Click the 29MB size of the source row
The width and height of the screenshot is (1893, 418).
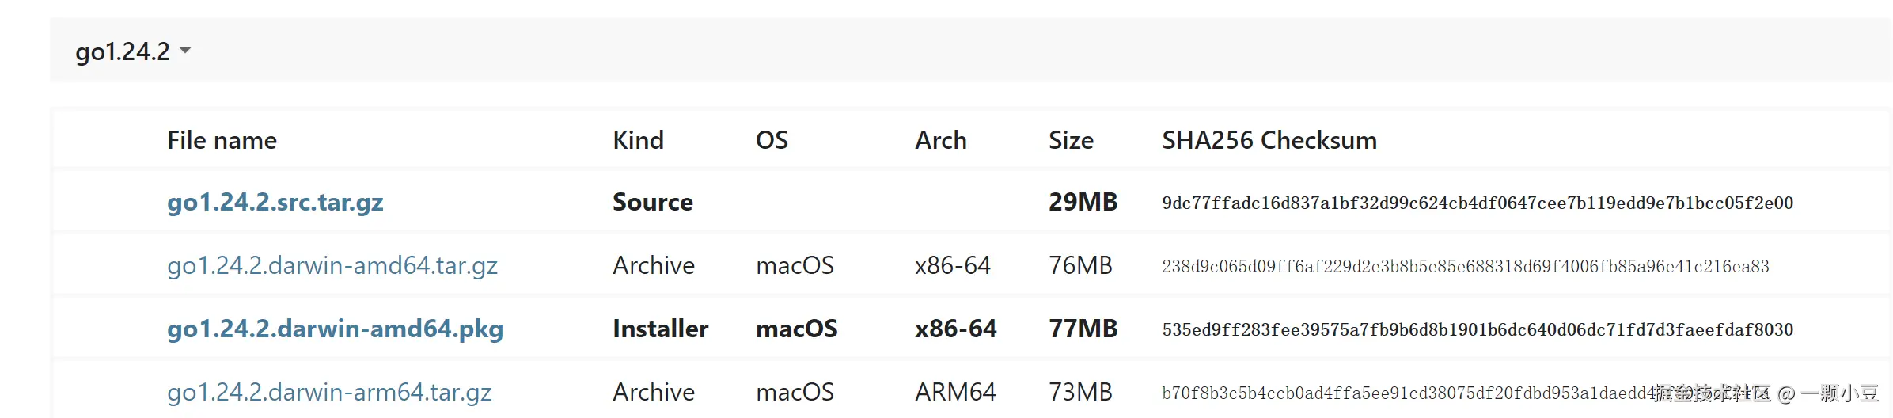(1083, 203)
